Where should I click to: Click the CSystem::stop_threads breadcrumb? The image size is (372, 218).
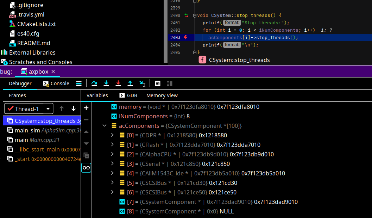click(x=234, y=60)
